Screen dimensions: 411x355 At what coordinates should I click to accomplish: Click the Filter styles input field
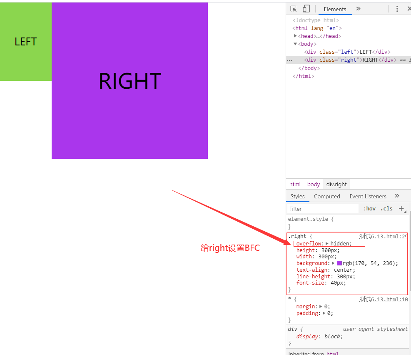[322, 209]
